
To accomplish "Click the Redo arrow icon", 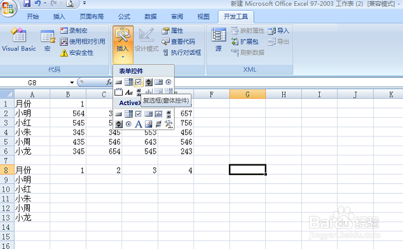I will pos(54,3).
